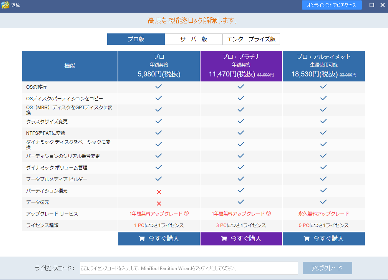This screenshot has width=388, height=280.
Task: Click the MiniTool app icon in title bar
Action: 5,5
